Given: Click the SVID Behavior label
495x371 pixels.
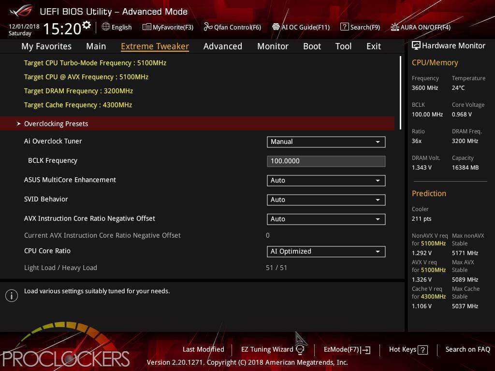Looking at the screenshot, I should coord(46,199).
